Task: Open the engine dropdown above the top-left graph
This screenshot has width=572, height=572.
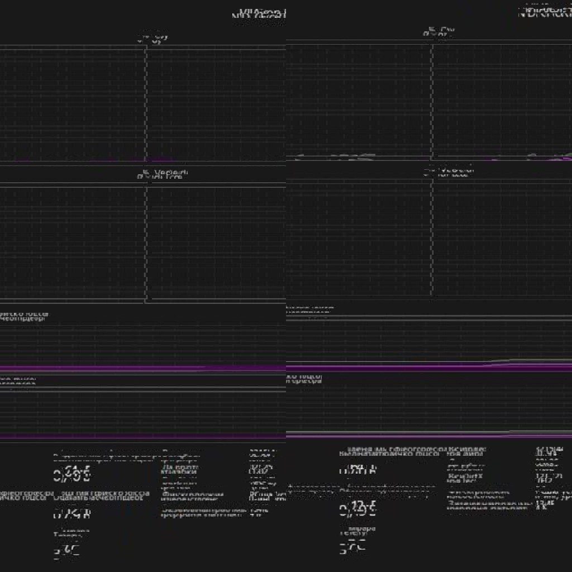Action: [153, 39]
